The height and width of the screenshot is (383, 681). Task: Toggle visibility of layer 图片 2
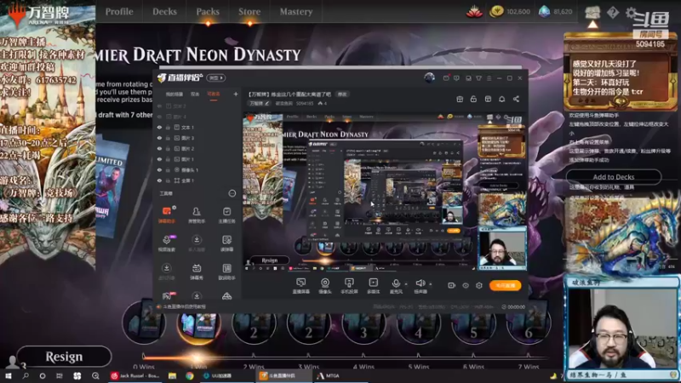(x=159, y=148)
